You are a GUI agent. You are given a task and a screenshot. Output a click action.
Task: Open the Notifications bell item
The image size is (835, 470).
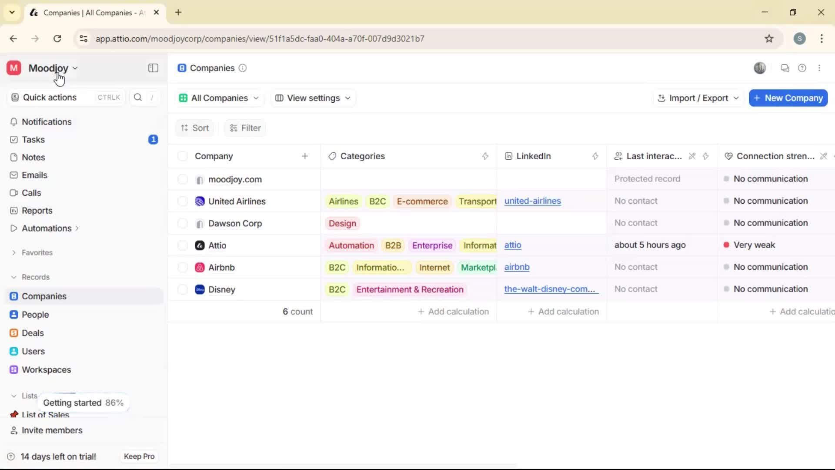[x=47, y=122]
